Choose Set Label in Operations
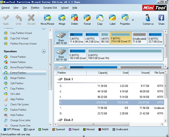 (x=15, y=94)
